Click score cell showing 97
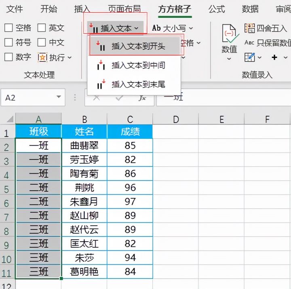The height and width of the screenshot is (289, 291). pyautogui.click(x=130, y=202)
